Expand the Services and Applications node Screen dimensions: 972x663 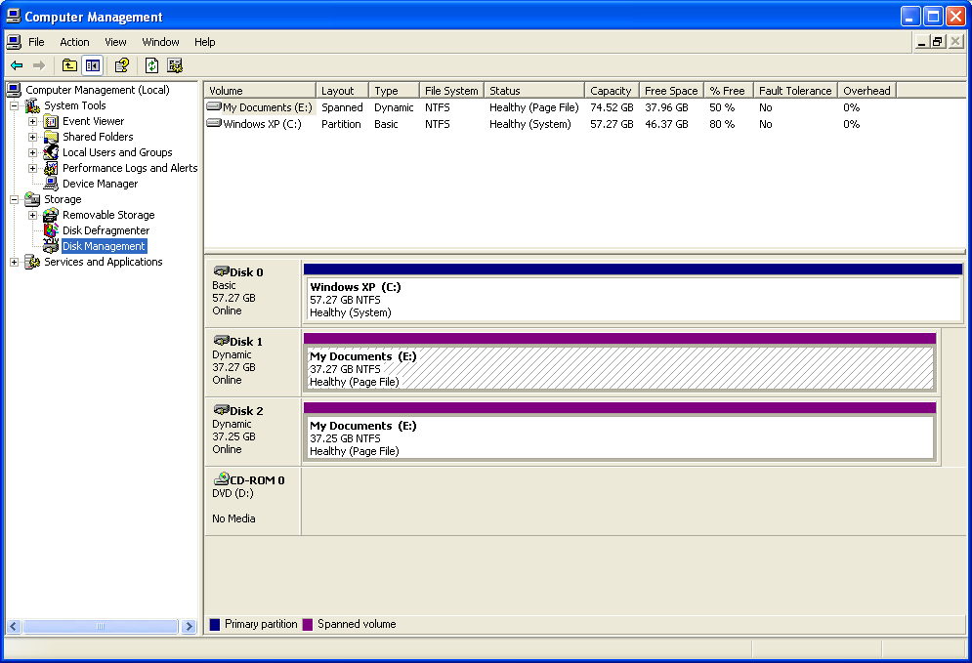tap(15, 263)
